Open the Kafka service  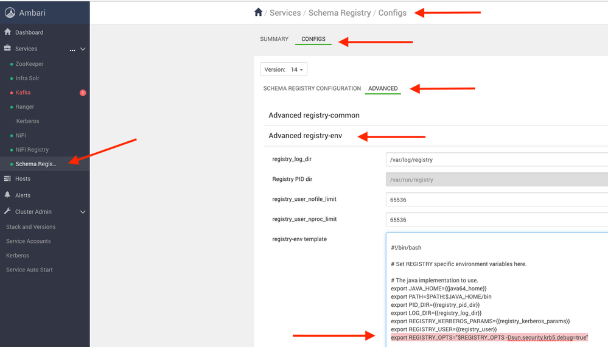pyautogui.click(x=23, y=93)
